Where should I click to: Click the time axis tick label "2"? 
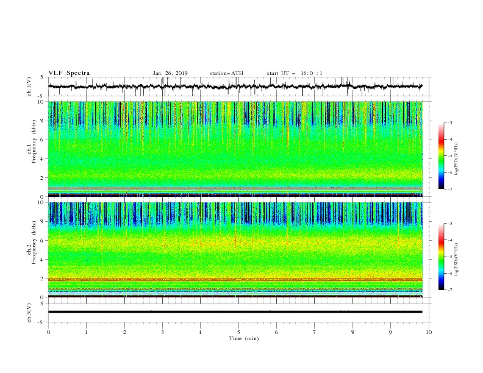pos(124,332)
